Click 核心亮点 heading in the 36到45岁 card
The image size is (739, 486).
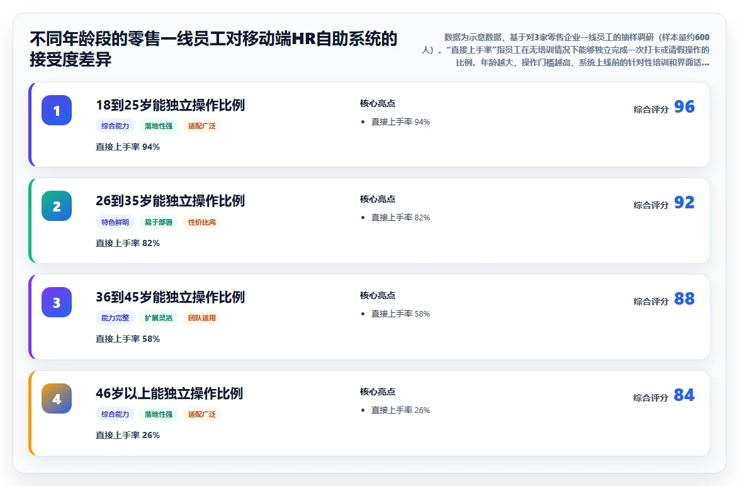(378, 295)
